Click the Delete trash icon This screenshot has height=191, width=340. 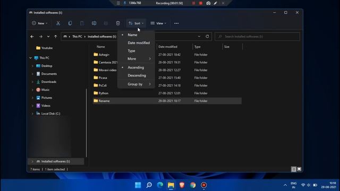click(118, 23)
